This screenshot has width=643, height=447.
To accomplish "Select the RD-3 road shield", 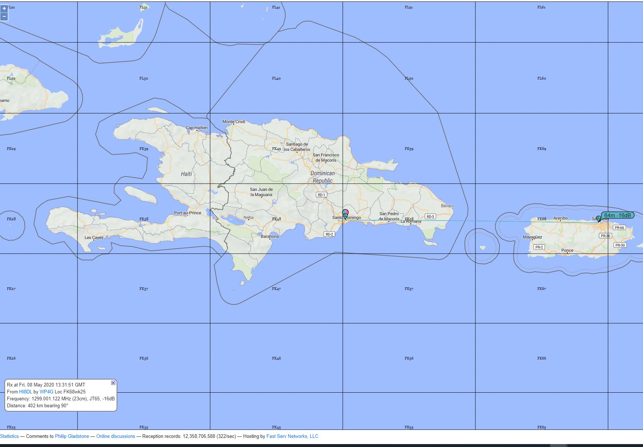I will pyautogui.click(x=430, y=217).
